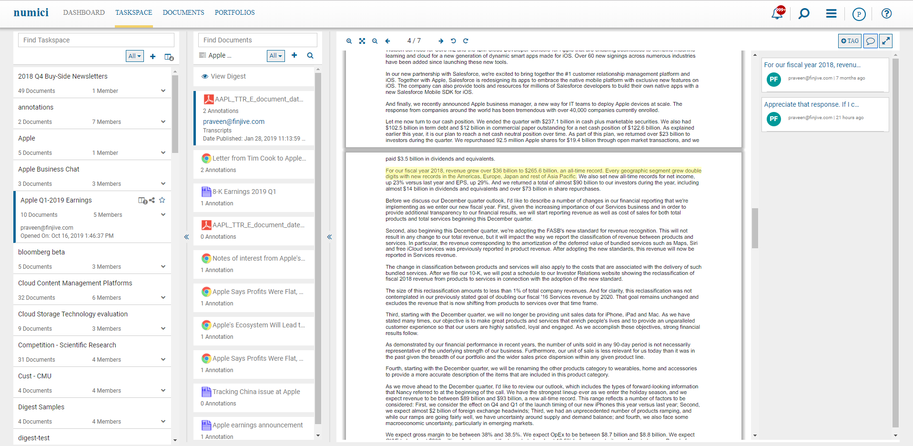Select annotation 'Appreciate that response'
The width and height of the screenshot is (913, 446).
(825, 114)
